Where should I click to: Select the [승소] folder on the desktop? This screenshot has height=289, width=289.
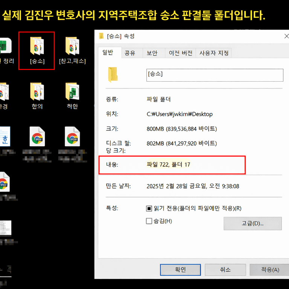click(x=37, y=47)
